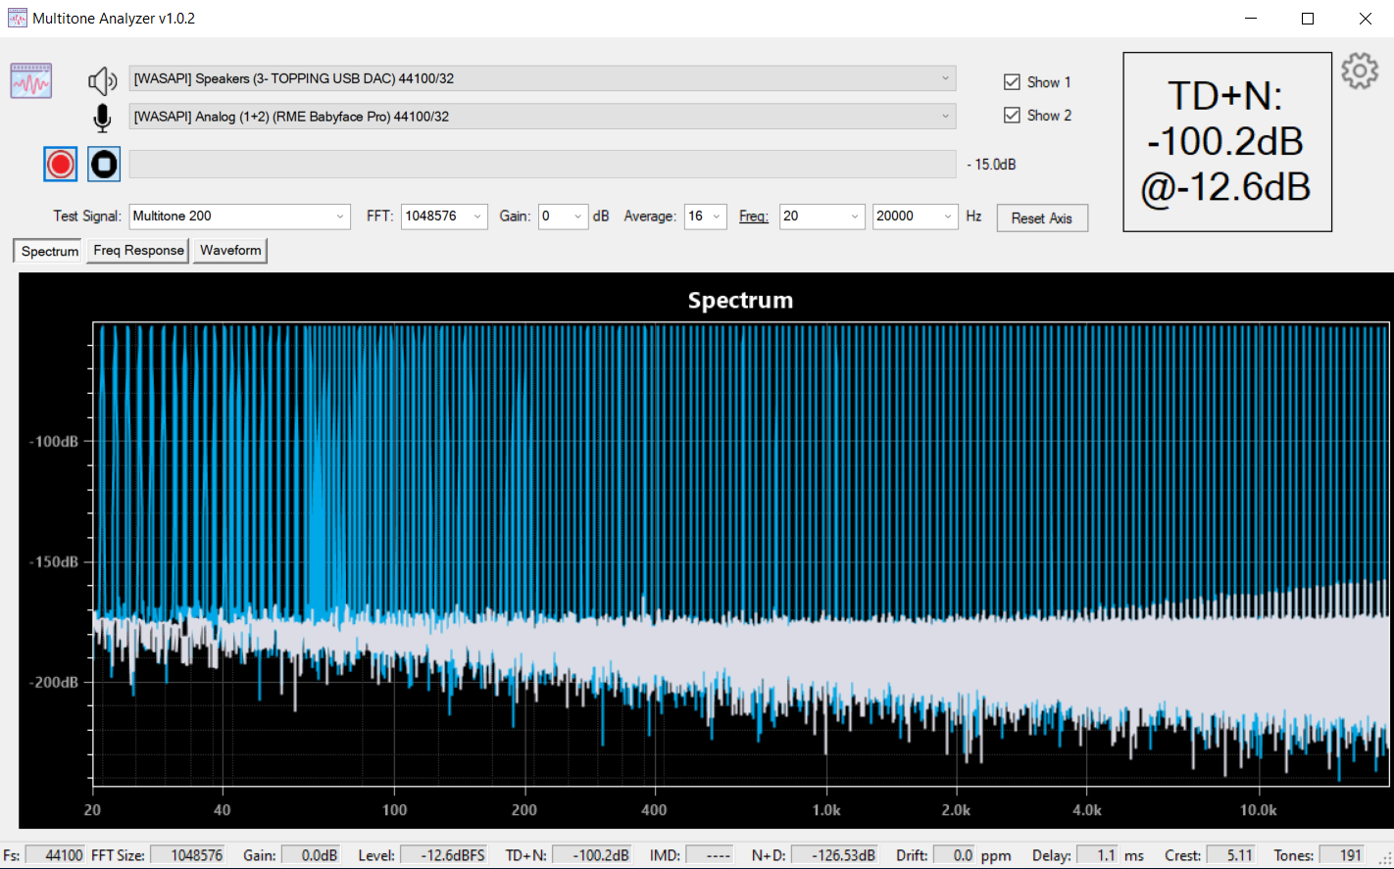Click the speaker output icon
The width and height of the screenshot is (1394, 869).
point(102,80)
